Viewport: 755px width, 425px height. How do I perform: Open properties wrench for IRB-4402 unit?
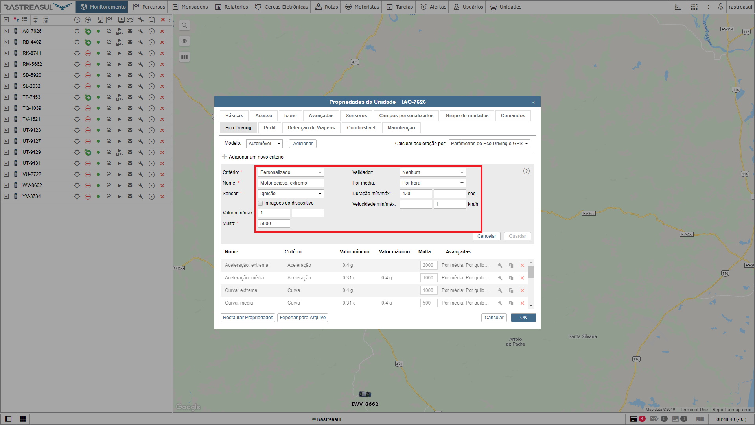[x=140, y=42]
